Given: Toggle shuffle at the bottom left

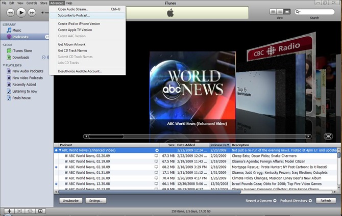Looking at the screenshot, I should click(19, 211).
